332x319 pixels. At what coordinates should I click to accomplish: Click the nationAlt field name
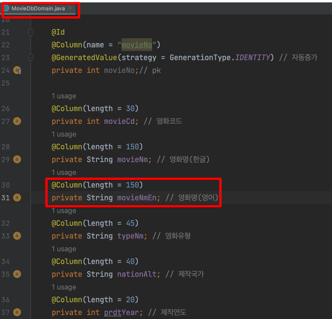(x=137, y=274)
